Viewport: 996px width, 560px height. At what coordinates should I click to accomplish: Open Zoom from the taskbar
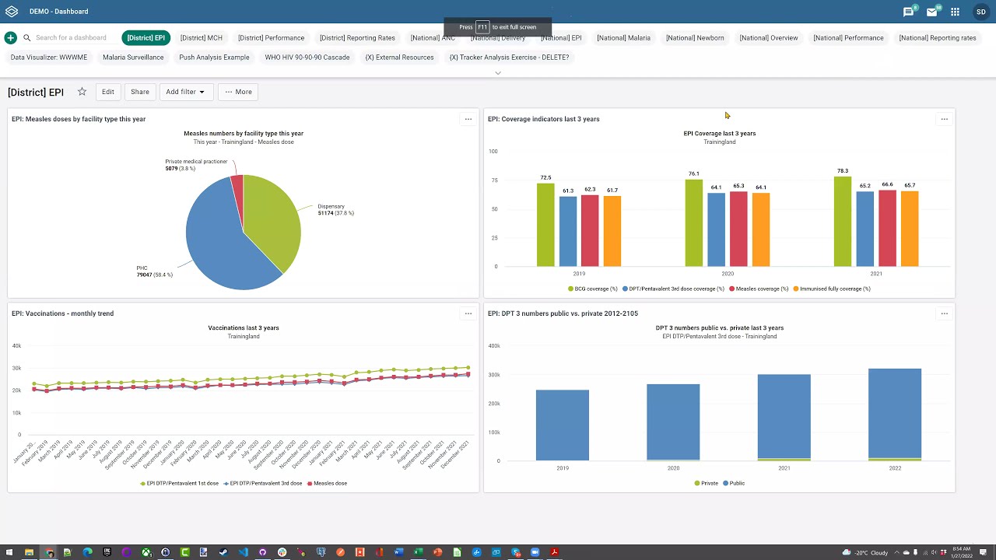point(535,552)
